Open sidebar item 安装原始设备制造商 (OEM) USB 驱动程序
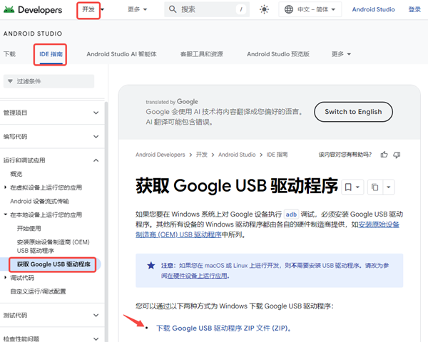Image resolution: width=428 pixels, height=342 pixels. click(53, 247)
